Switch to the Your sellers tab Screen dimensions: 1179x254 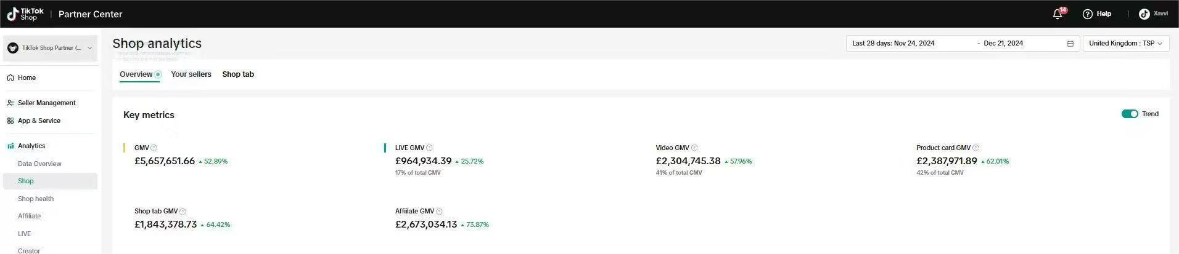click(x=191, y=74)
